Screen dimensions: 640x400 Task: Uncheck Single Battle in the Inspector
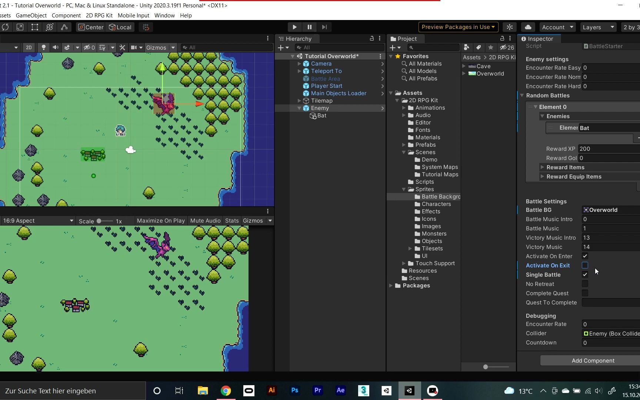click(x=585, y=274)
